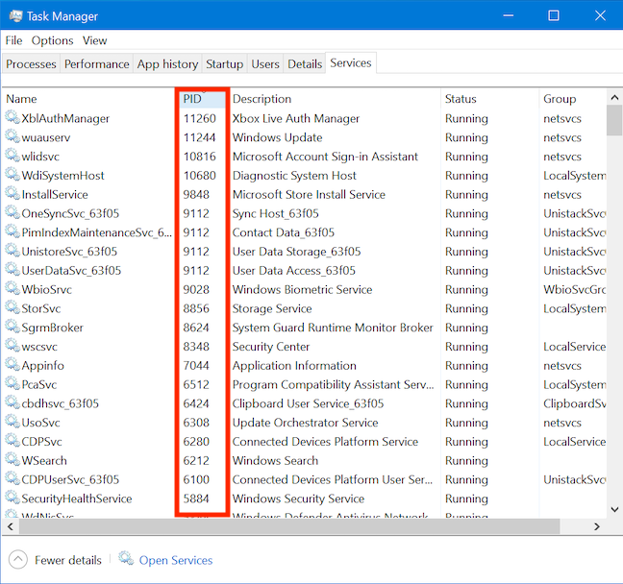Click the horizontal scrollbar left arrow
Image resolution: width=623 pixels, height=584 pixels.
pyautogui.click(x=11, y=526)
